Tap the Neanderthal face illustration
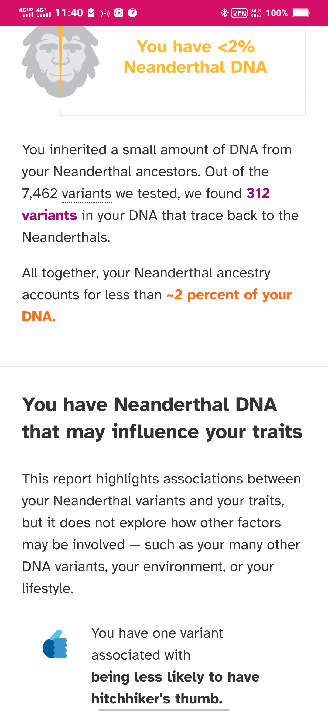The image size is (328, 712). pos(61,61)
